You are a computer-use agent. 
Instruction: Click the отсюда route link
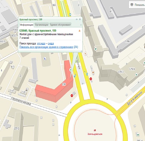click(41, 43)
